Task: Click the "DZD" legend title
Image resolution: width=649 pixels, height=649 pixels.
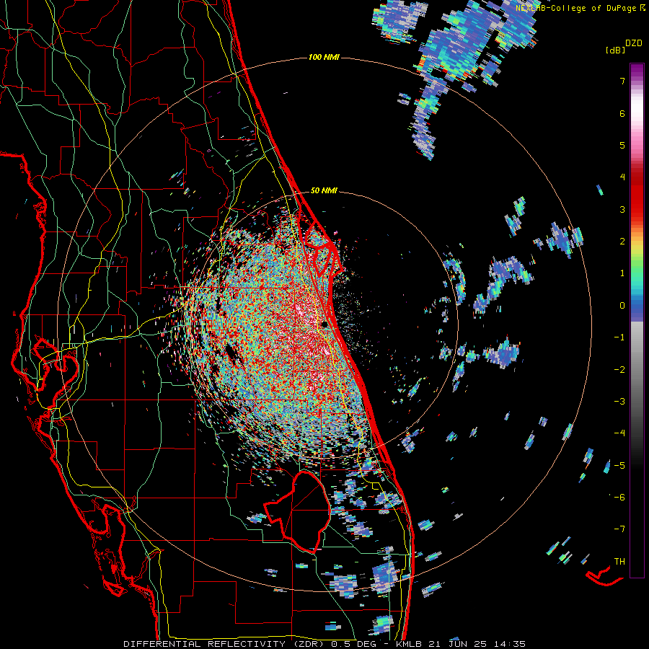Action: pos(634,43)
